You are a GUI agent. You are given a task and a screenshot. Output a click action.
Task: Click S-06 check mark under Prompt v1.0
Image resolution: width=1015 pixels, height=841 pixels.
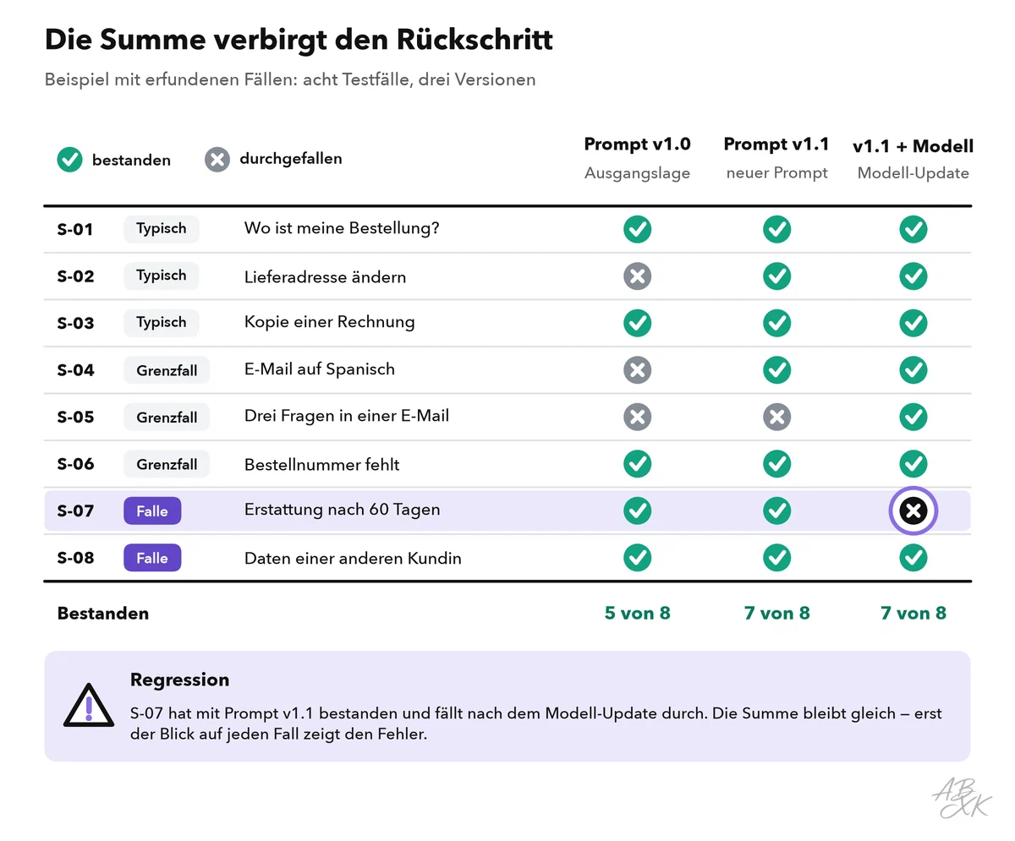[638, 464]
